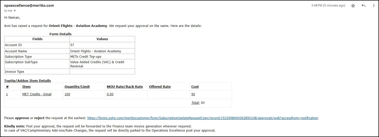The height and width of the screenshot is (137, 379).
Task: Click the "TopUp/Addon Item Details" heading
Action: [x=27, y=81]
